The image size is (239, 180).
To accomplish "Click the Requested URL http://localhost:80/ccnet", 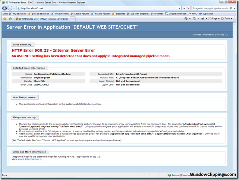I will [x=132, y=74].
